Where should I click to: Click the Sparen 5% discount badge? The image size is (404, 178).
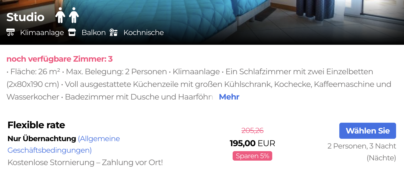click(252, 156)
